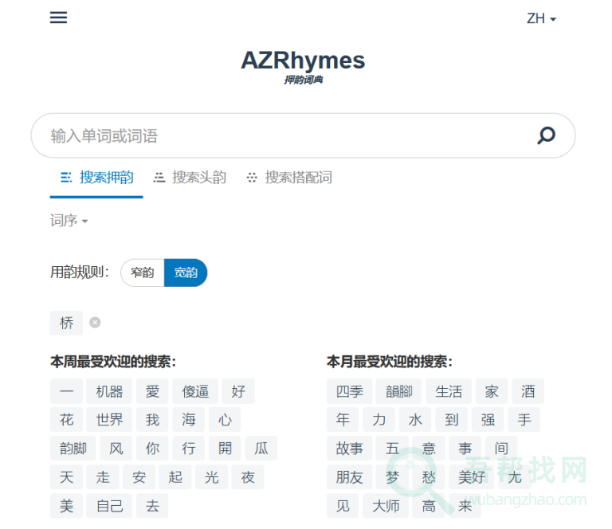Click the magnifying glass search icon
Viewport: 612px width, 529px height.
click(x=546, y=135)
